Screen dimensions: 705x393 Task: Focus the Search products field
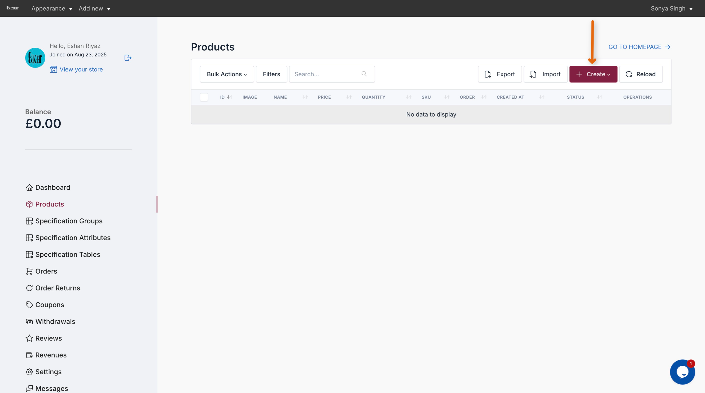[332, 74]
